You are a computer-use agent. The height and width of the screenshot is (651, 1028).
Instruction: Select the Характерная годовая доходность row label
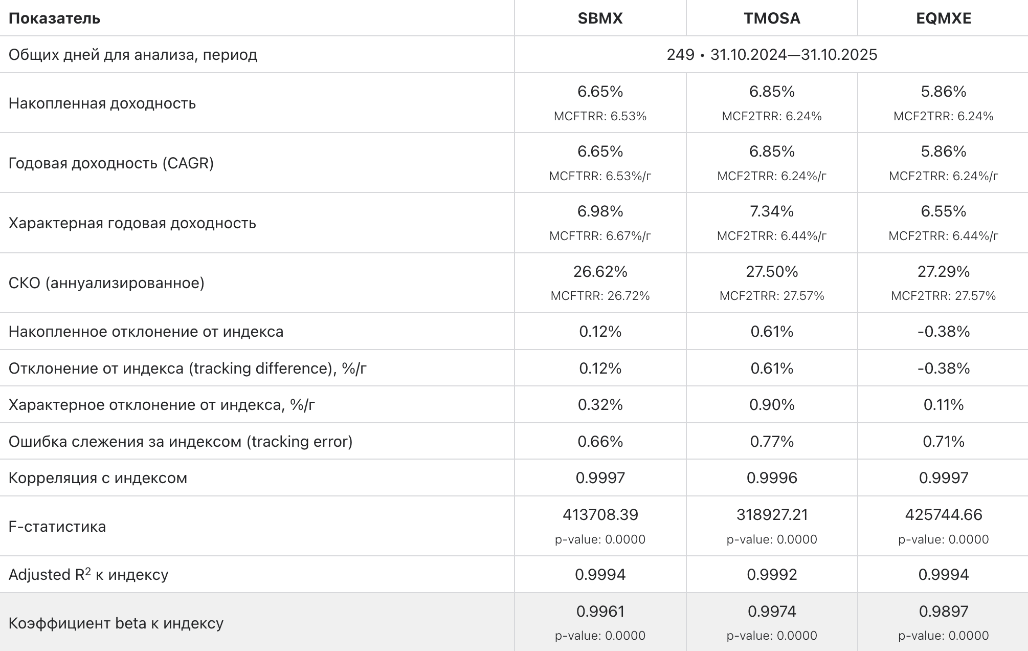point(132,223)
